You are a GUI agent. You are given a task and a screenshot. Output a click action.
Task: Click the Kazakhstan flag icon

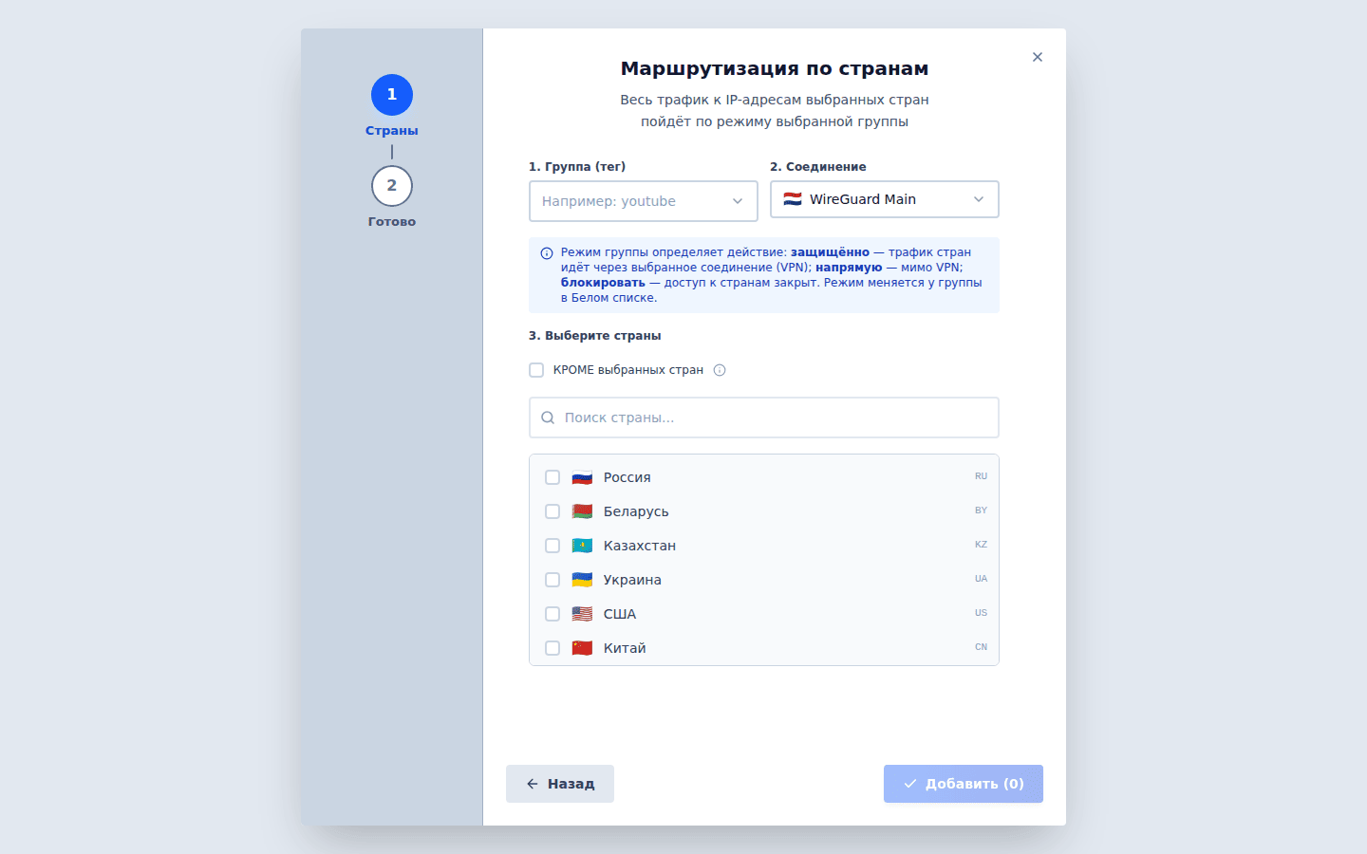[582, 546]
